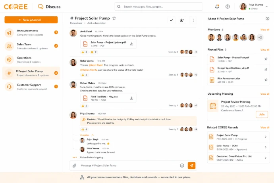The height and width of the screenshot is (183, 274).
Task: Open the Sales Team channel
Action: coord(31,46)
